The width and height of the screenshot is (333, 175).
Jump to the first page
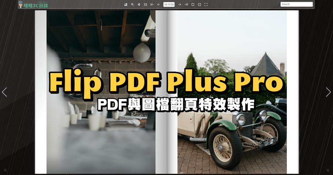[152, 4]
